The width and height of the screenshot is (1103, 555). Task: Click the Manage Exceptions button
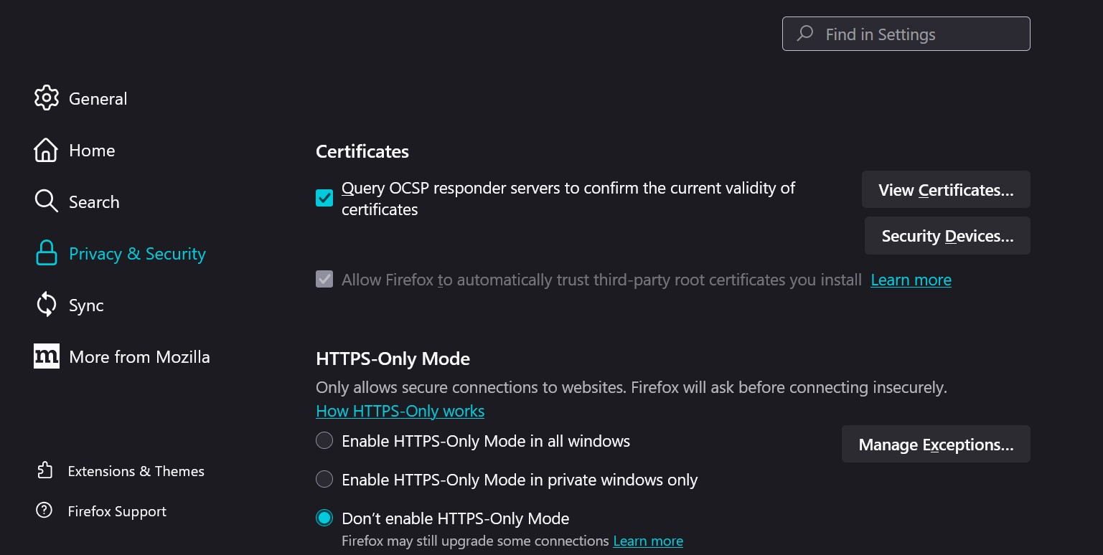935,445
